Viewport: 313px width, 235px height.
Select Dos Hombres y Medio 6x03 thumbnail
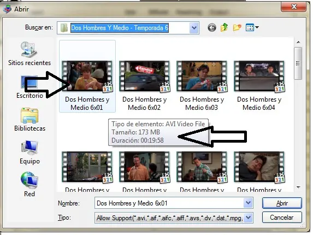202,77
